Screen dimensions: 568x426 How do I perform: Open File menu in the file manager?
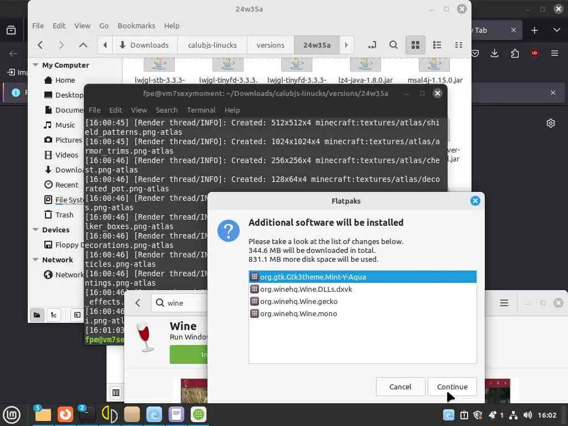pyautogui.click(x=38, y=26)
